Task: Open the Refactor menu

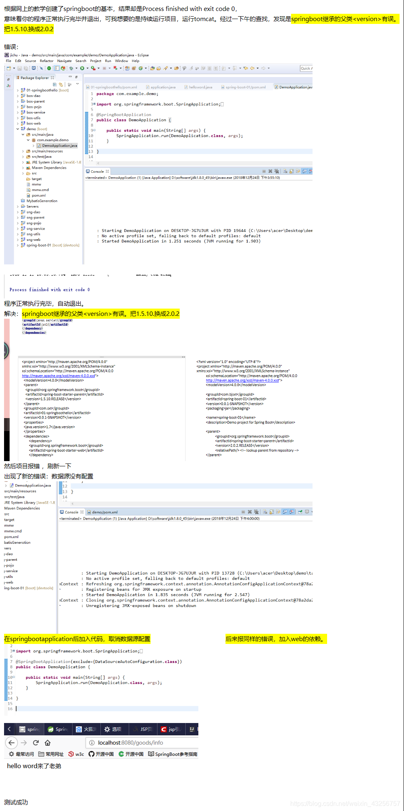Action: point(47,61)
